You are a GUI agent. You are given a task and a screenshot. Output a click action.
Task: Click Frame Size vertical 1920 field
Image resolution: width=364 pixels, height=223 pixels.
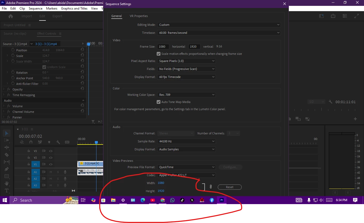click(x=194, y=47)
